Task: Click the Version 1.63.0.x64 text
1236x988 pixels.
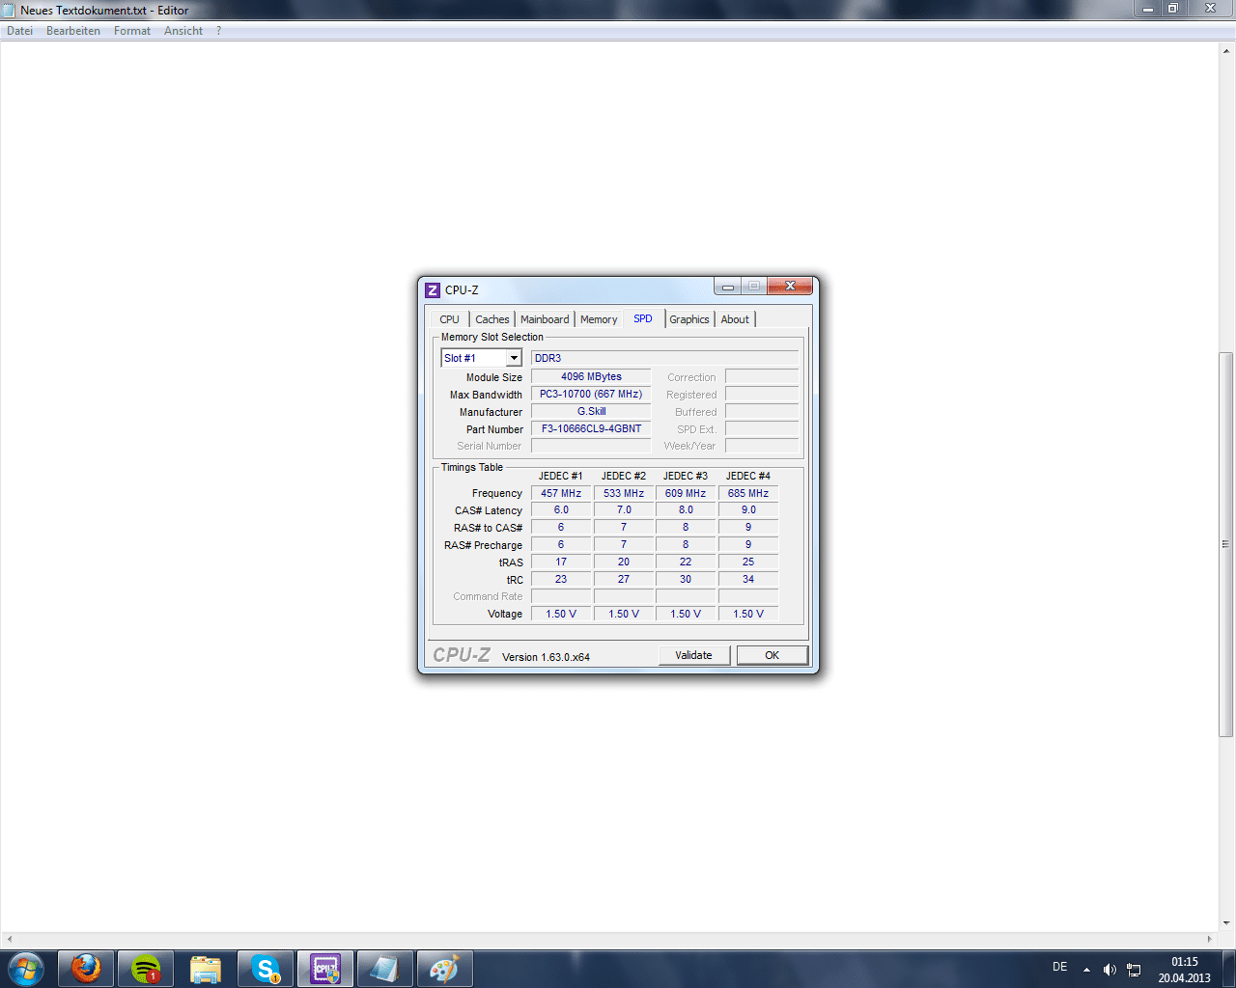Action: coord(546,657)
